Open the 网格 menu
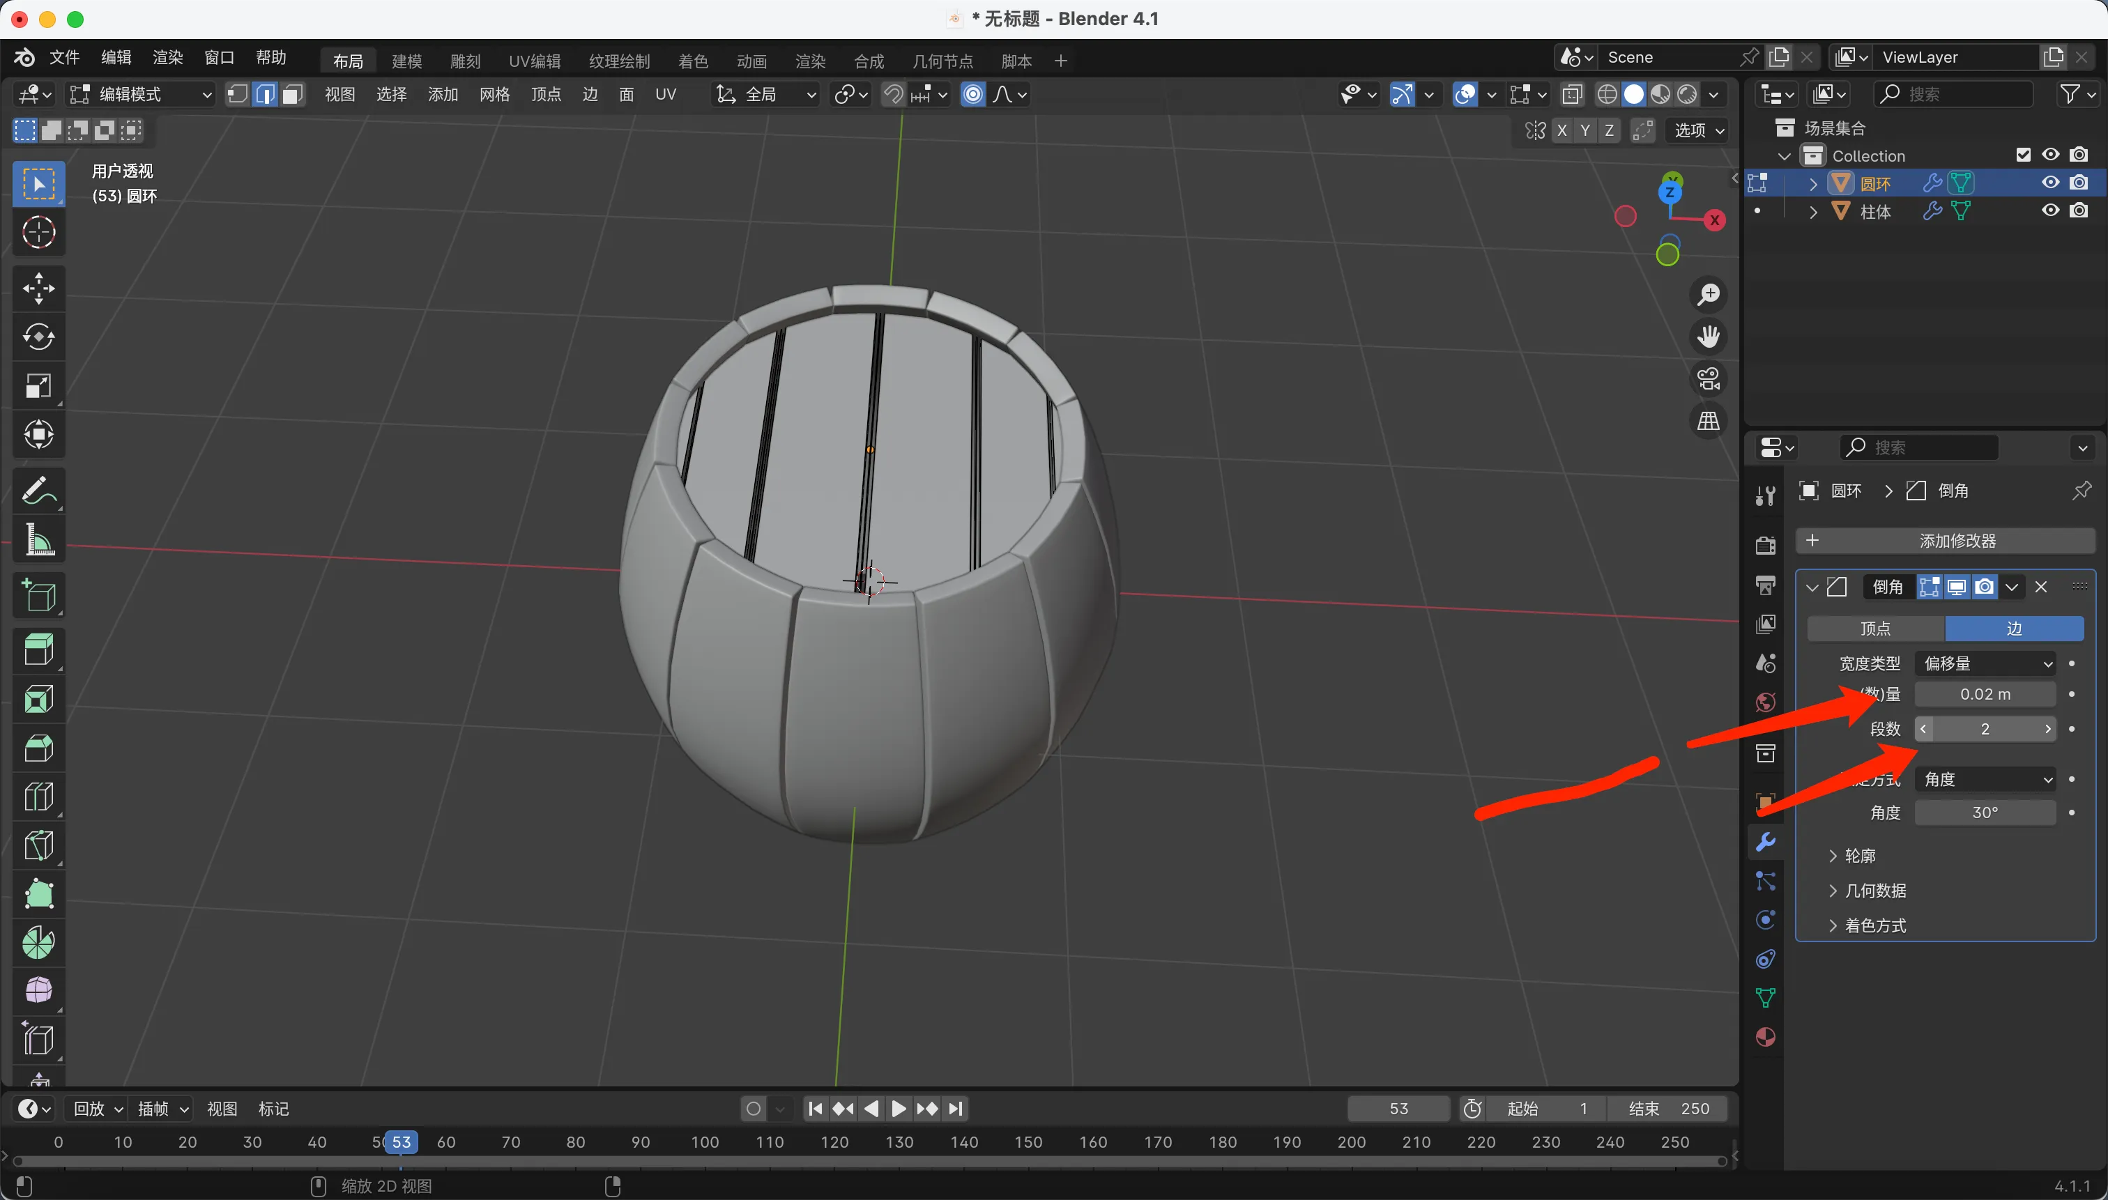This screenshot has width=2108, height=1200. click(x=494, y=95)
